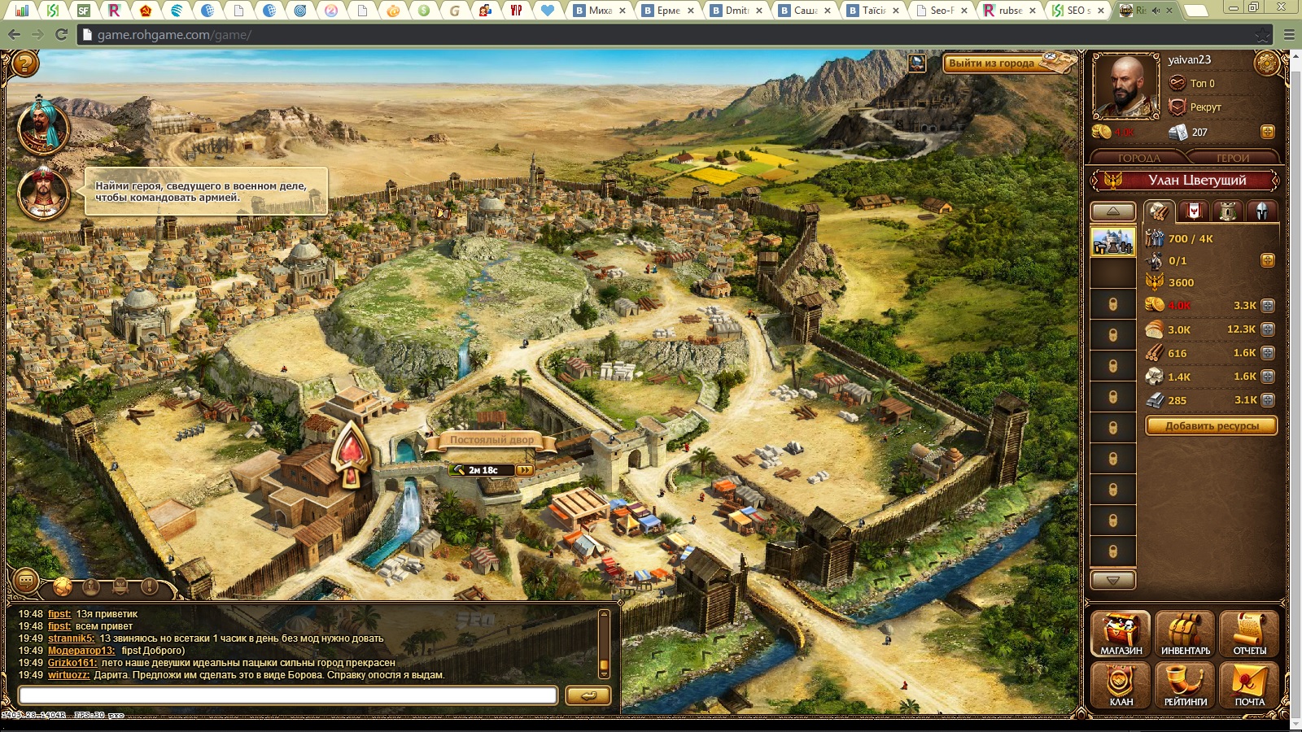Click the Постоялый двор building label
Image resolution: width=1302 pixels, height=732 pixels.
coord(492,440)
